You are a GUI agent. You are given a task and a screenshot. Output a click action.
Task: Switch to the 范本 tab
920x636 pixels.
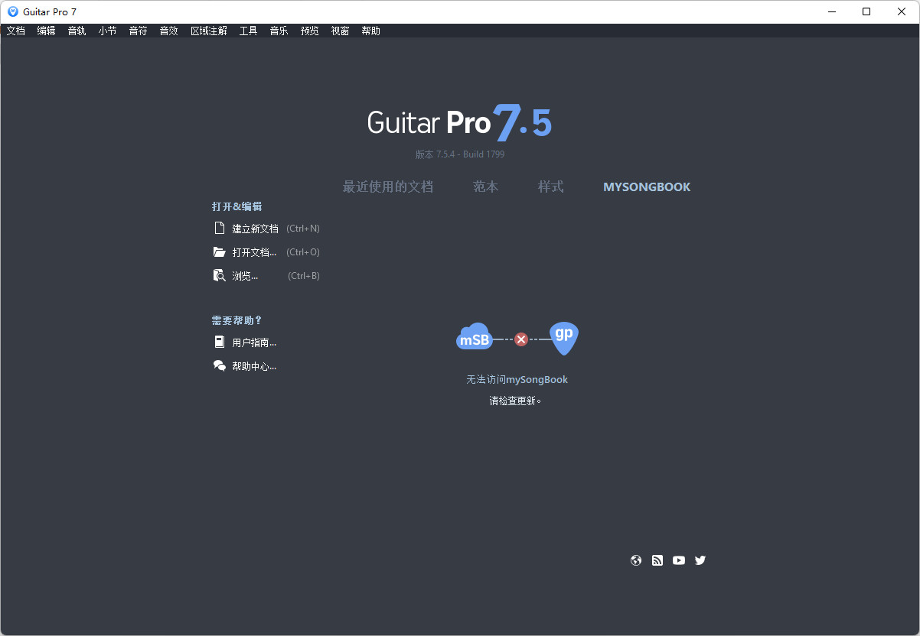[486, 187]
